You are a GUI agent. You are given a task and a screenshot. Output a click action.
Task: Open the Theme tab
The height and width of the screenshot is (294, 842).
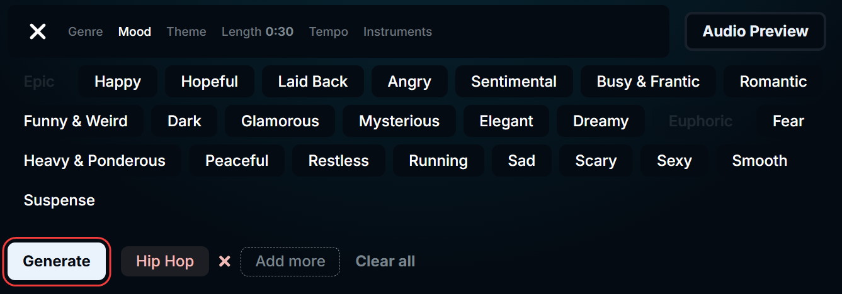186,31
